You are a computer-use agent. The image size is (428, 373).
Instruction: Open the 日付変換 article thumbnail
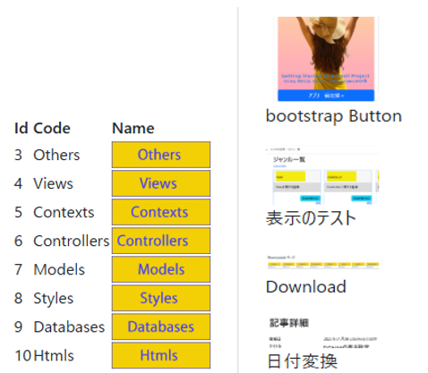pyautogui.click(x=322, y=333)
